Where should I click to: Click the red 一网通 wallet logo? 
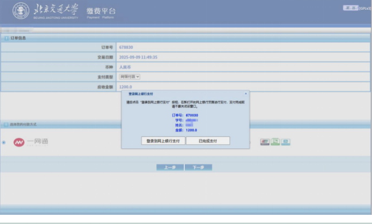(x=19, y=142)
